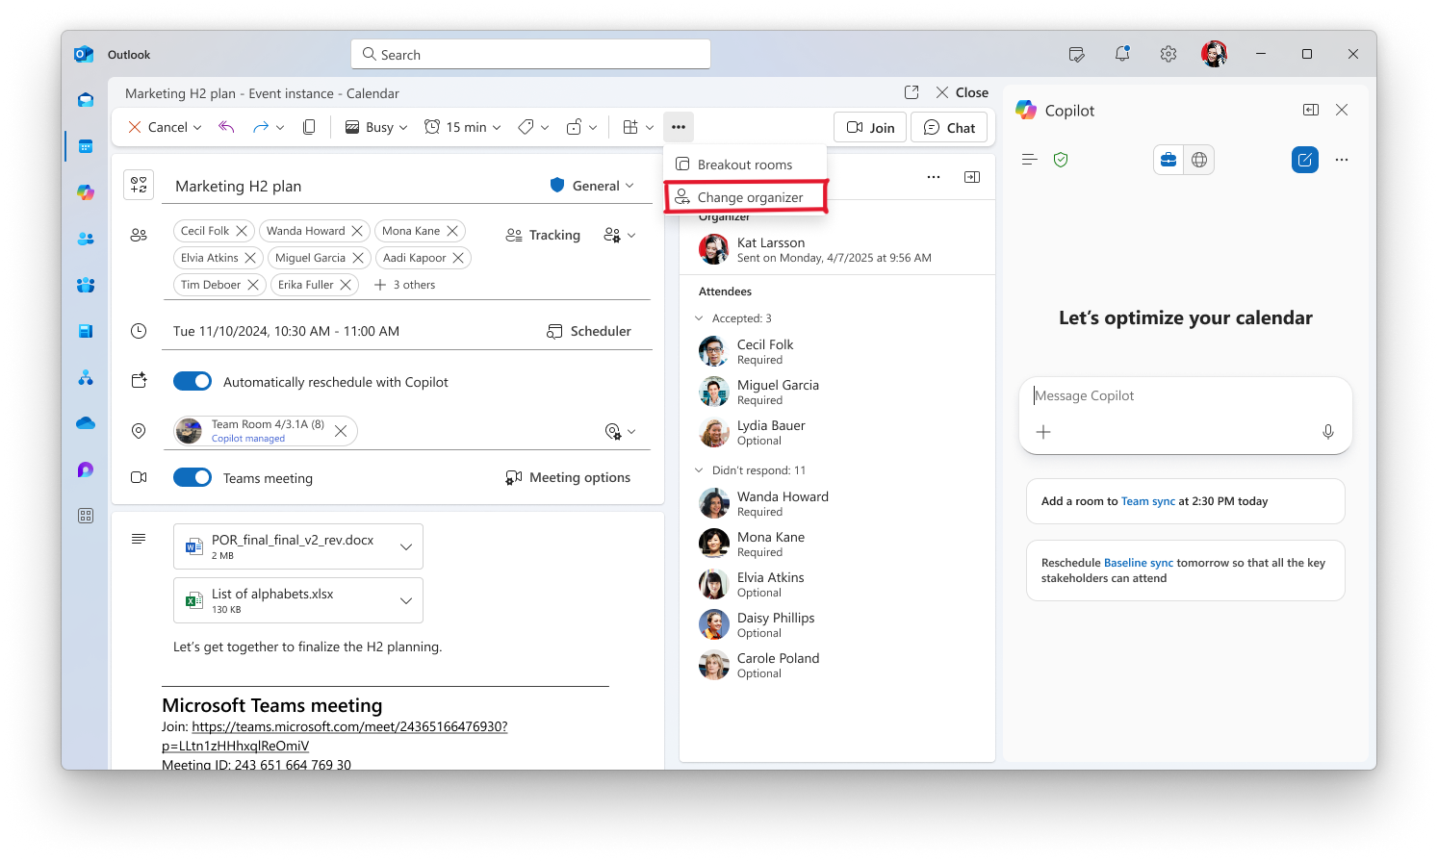This screenshot has width=1438, height=862.
Task: Select the Copilot web globe icon
Action: pos(1199,160)
